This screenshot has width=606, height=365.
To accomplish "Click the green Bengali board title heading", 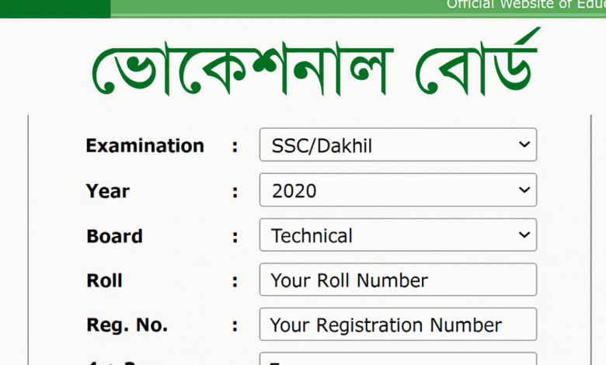I will click(x=315, y=63).
